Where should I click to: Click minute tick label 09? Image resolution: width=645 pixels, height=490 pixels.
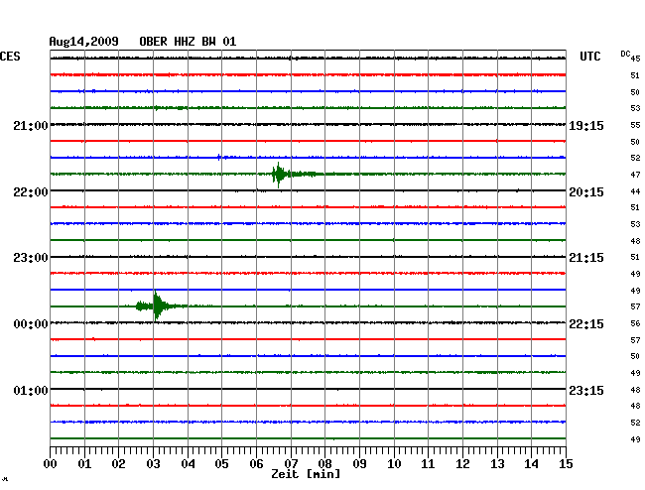point(359,464)
